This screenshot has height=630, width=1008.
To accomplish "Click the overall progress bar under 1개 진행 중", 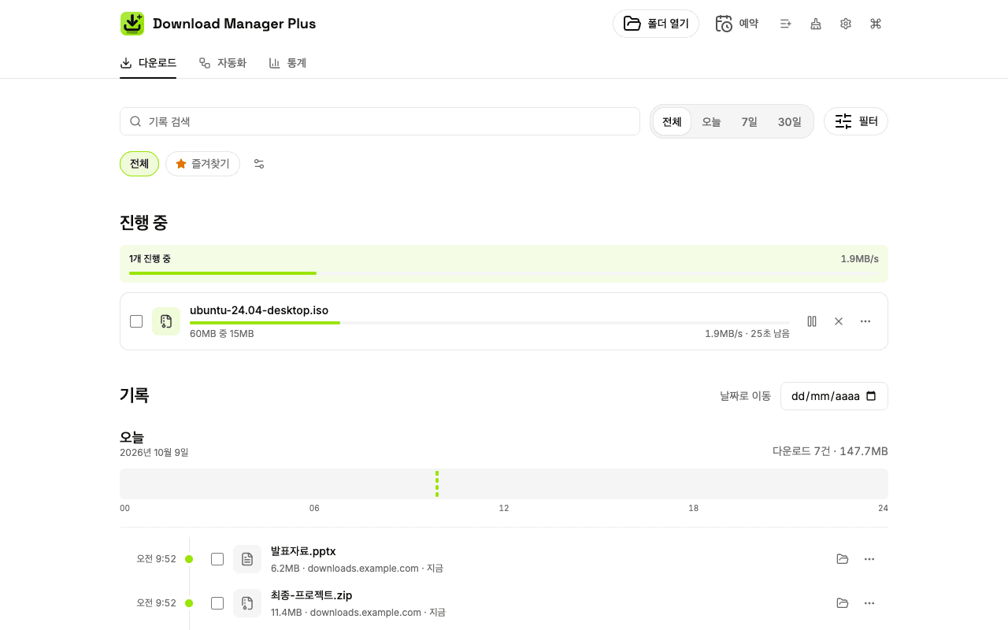I will click(504, 273).
